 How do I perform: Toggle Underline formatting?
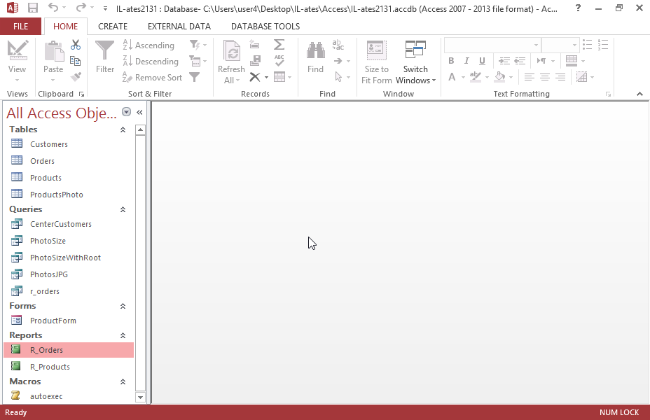coord(482,61)
